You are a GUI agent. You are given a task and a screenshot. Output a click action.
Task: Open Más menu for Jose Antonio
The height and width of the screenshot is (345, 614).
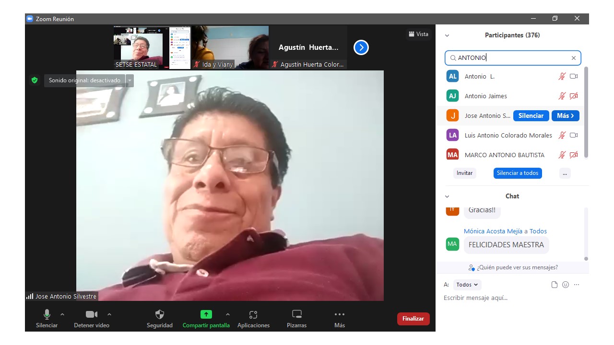click(x=565, y=115)
